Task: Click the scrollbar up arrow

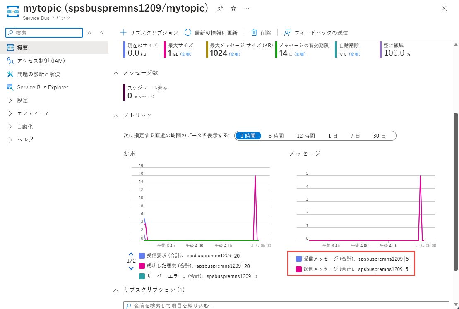Action: coord(456,45)
